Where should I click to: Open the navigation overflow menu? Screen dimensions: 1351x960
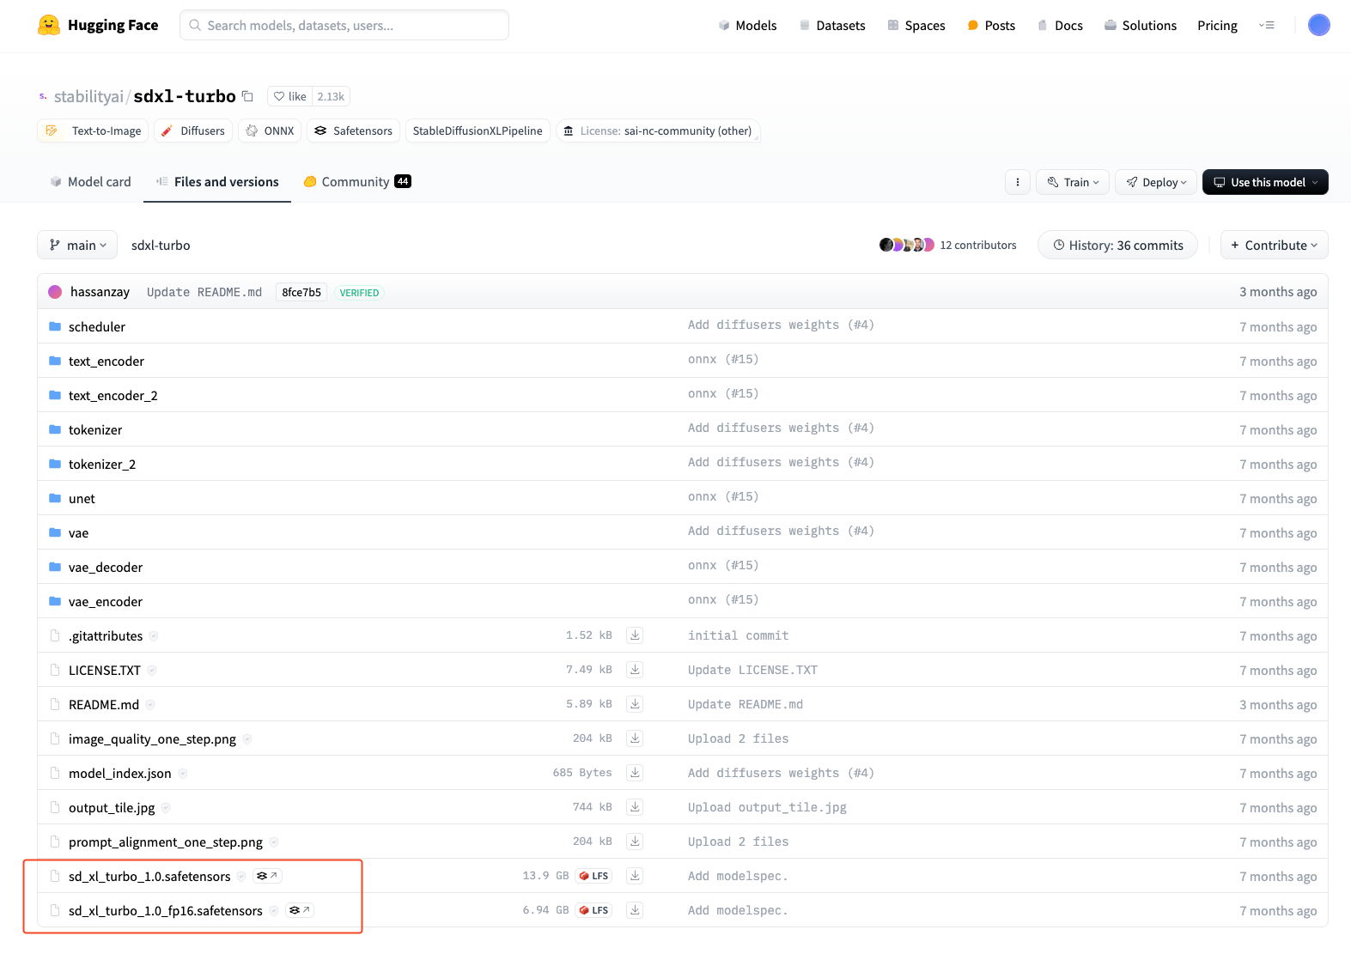pos(1267,26)
